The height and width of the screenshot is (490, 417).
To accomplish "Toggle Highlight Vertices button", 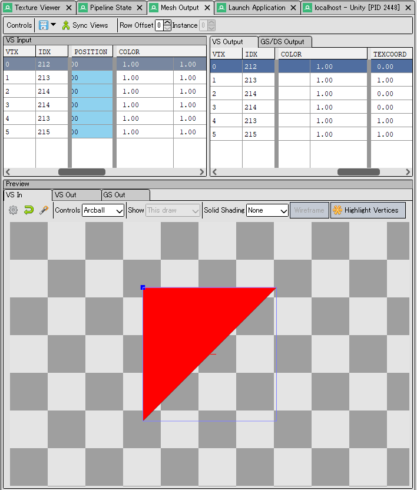I will 368,210.
